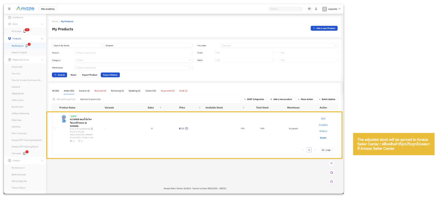Screen dimensions: 440x202
Task: Sort by Price column arrows
Action: (200, 108)
